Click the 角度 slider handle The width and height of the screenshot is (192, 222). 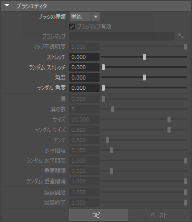pos(144,77)
